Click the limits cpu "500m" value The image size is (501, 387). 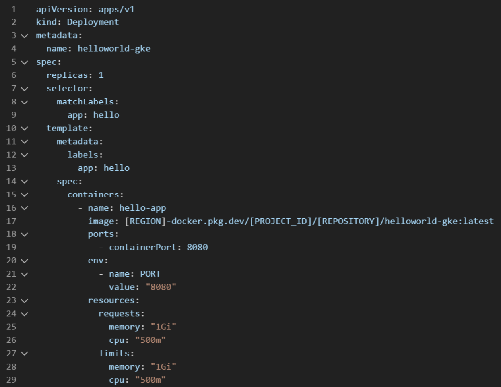pyautogui.click(x=150, y=380)
